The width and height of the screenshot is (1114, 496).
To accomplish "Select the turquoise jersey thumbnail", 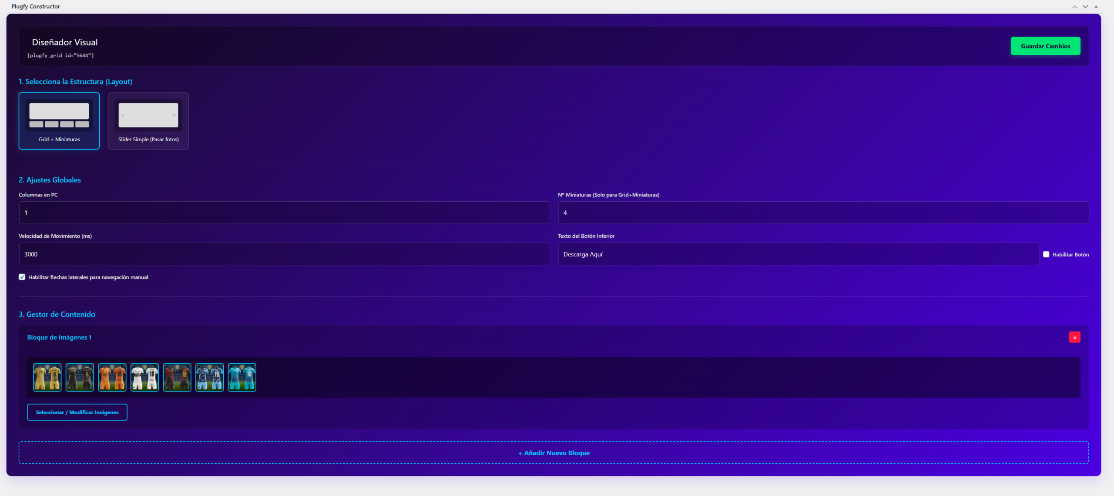I will [242, 377].
